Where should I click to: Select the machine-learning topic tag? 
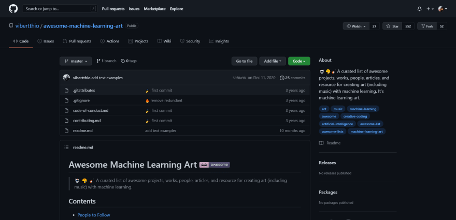(363, 109)
